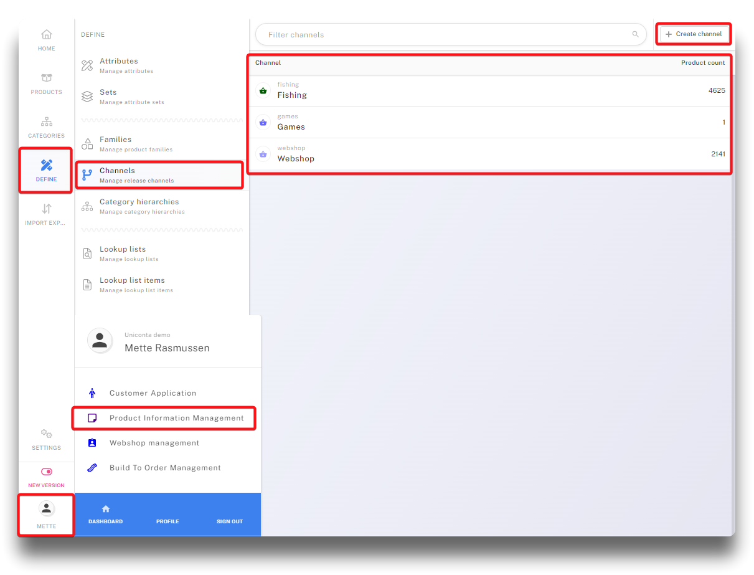
Task: Open Import Export from sidebar
Action: [x=47, y=209]
